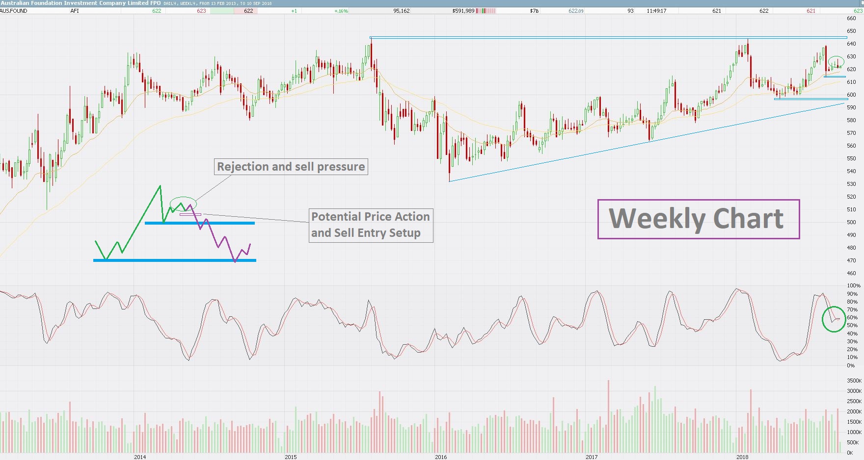Click the 2018 label on the time axis

tap(742, 457)
